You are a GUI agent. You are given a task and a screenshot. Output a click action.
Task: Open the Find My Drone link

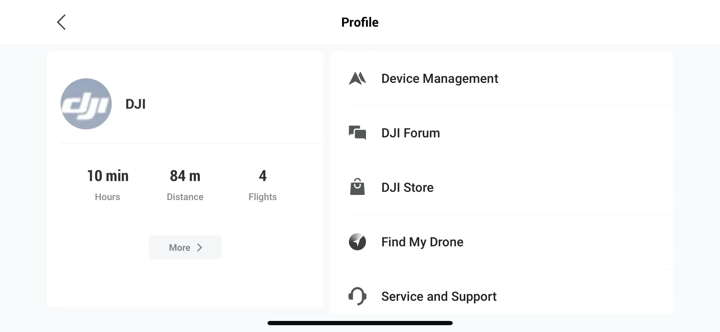coord(422,242)
